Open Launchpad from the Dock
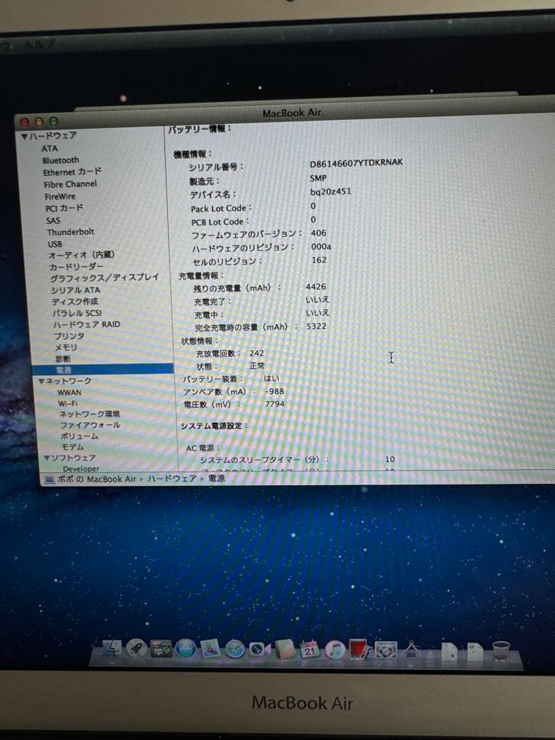 (x=135, y=649)
